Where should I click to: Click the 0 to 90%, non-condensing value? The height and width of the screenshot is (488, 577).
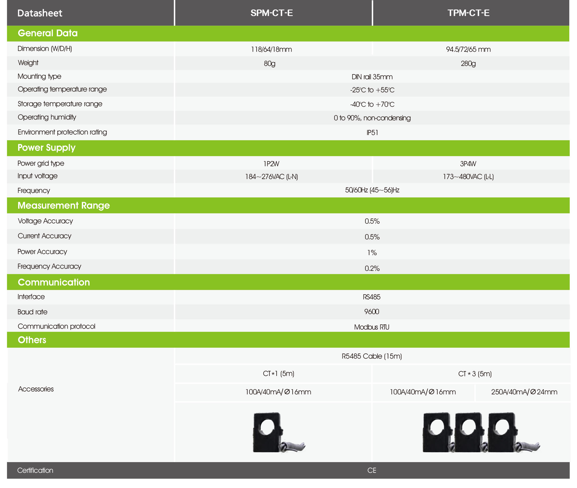372,118
